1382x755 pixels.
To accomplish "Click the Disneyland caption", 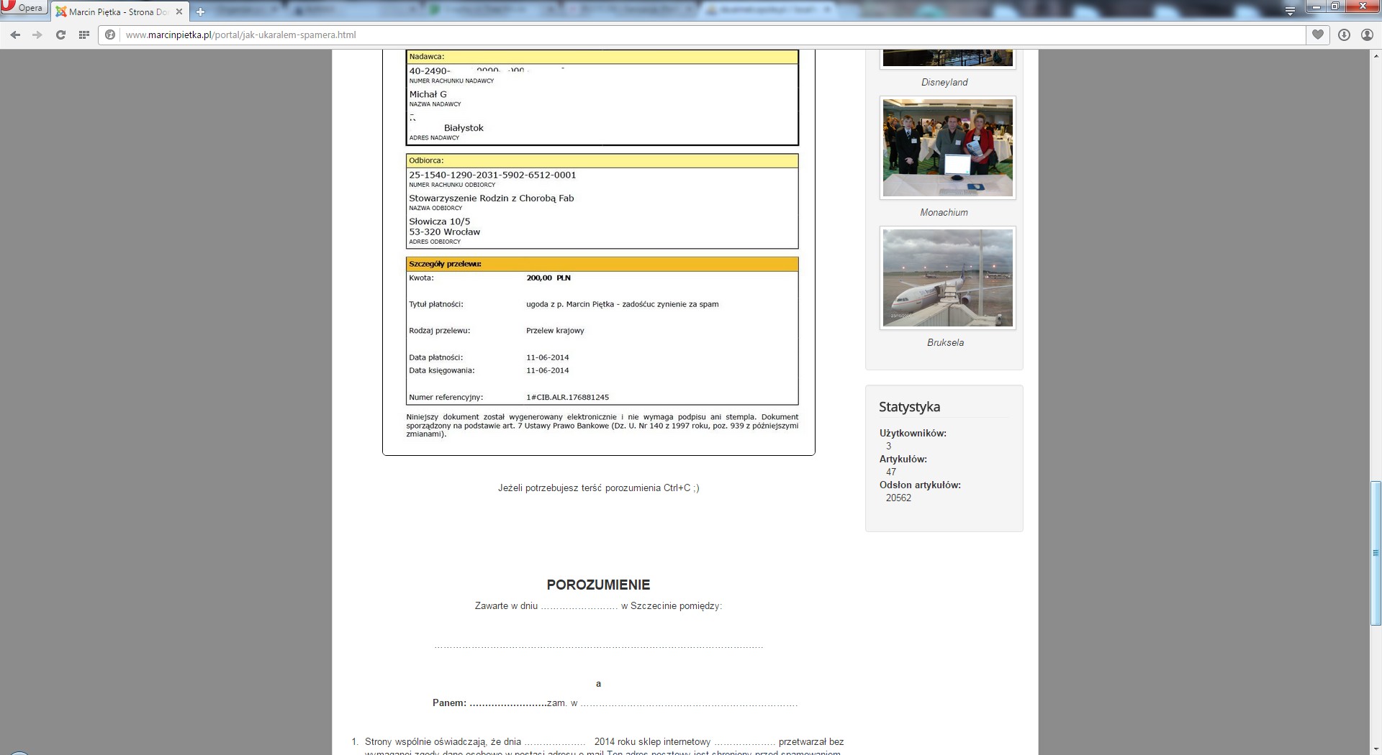I will coord(944,82).
